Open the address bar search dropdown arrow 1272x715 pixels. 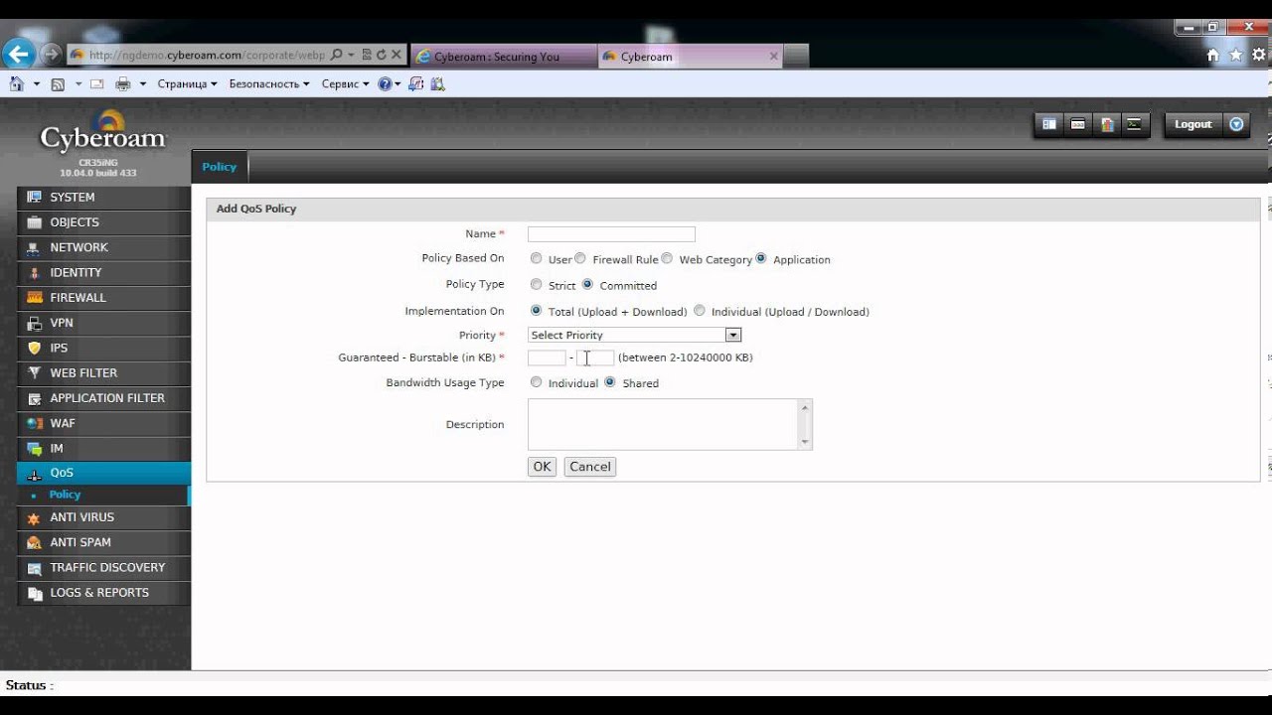(x=351, y=56)
